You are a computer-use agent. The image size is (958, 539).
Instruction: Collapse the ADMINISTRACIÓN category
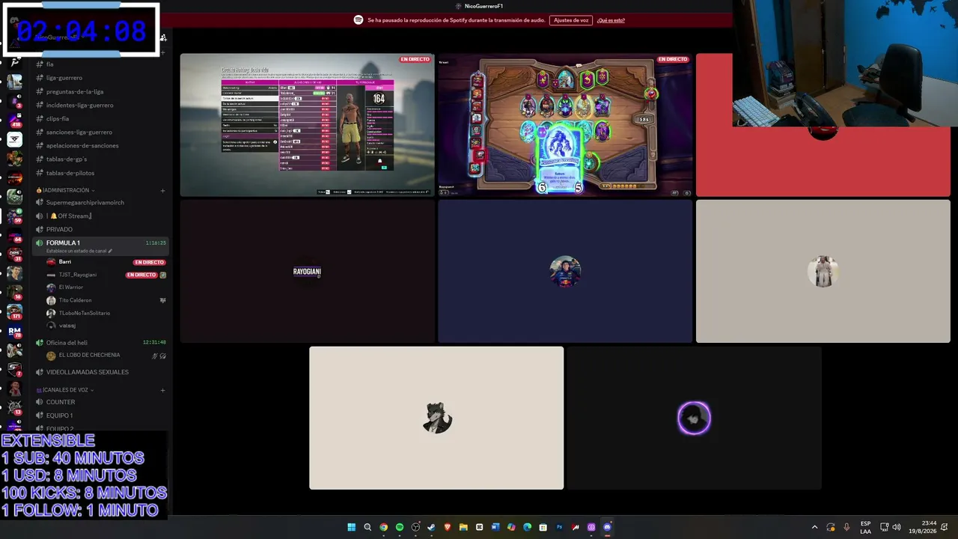(66, 190)
